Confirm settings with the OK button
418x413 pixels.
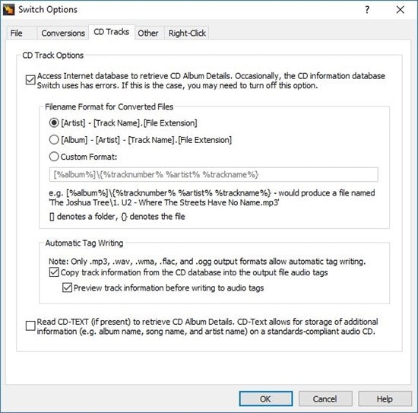[266, 399]
